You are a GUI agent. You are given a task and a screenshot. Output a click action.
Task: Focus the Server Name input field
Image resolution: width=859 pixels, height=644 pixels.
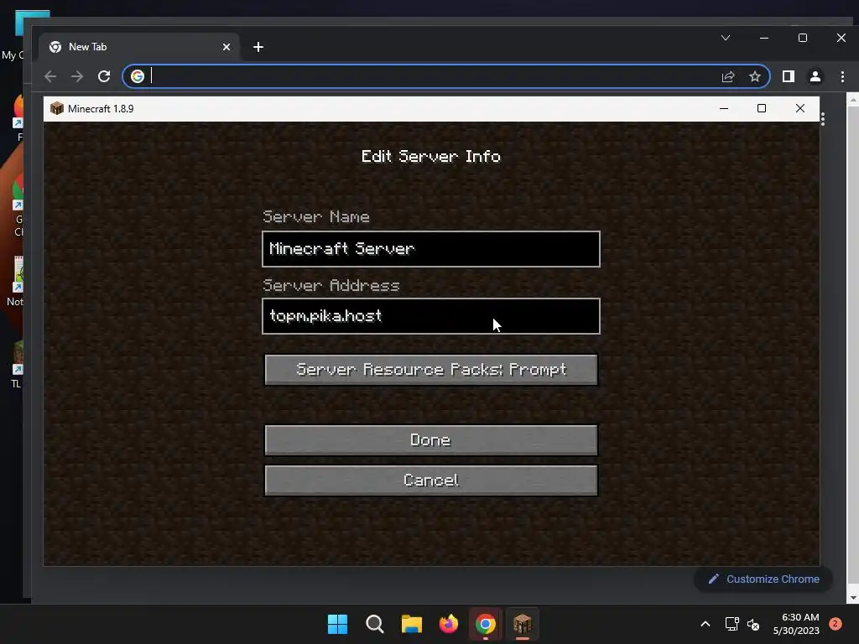coord(430,249)
